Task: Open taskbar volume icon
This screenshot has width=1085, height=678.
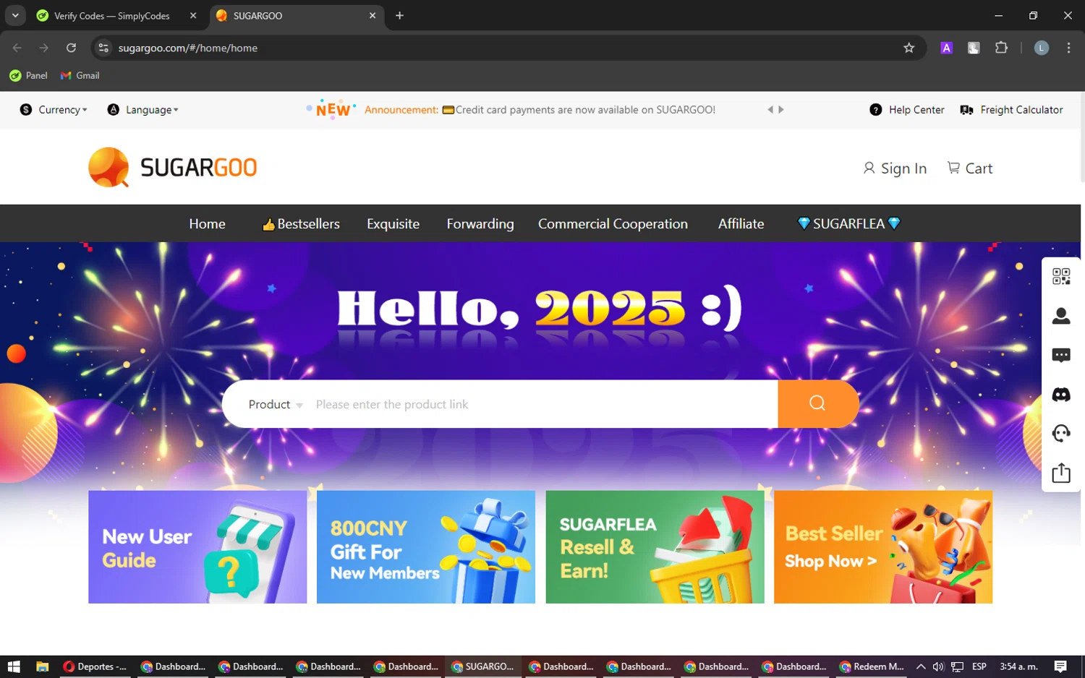Action: [938, 666]
